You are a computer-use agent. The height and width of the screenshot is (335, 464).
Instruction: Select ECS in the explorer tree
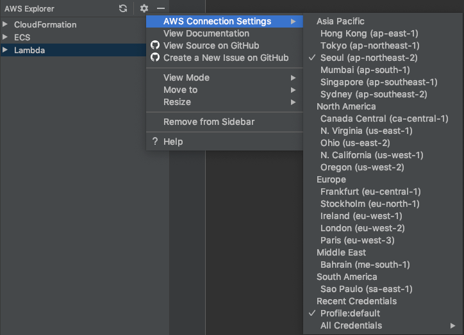(22, 37)
